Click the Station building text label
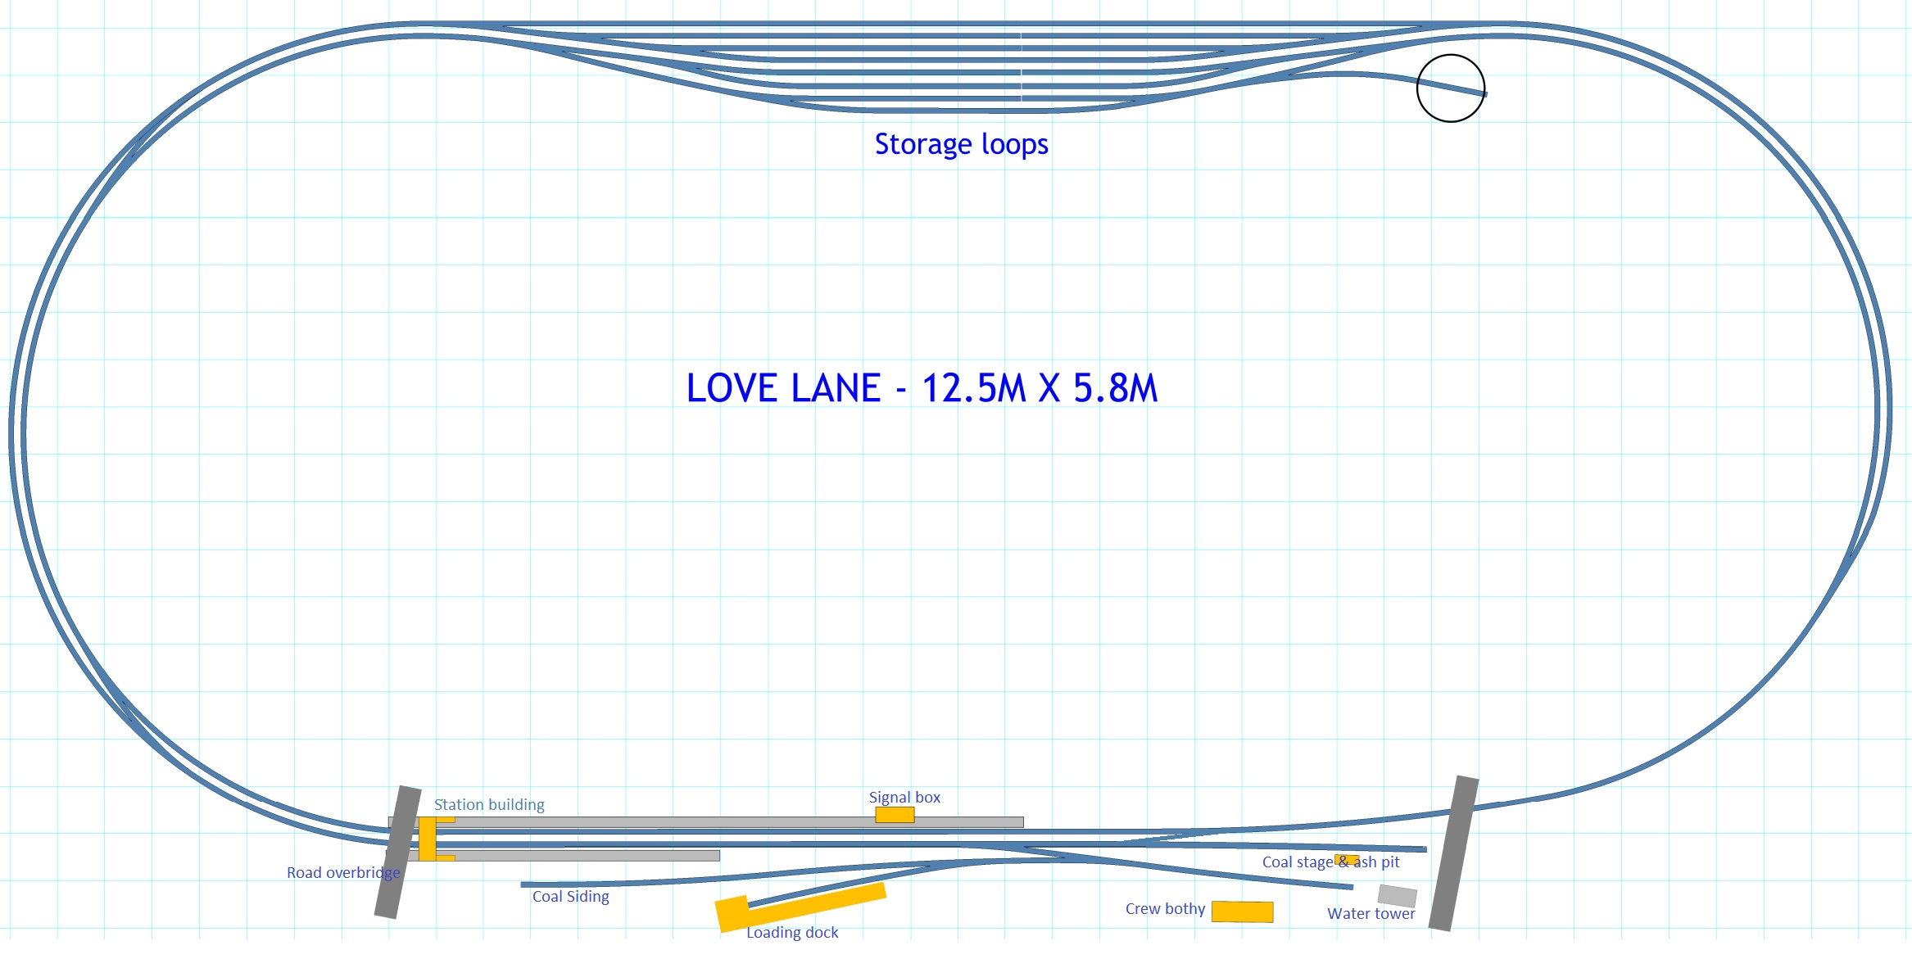 coord(489,805)
